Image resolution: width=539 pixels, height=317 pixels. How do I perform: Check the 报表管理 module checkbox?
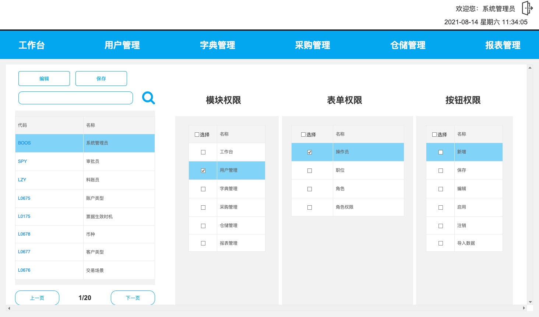click(x=203, y=243)
